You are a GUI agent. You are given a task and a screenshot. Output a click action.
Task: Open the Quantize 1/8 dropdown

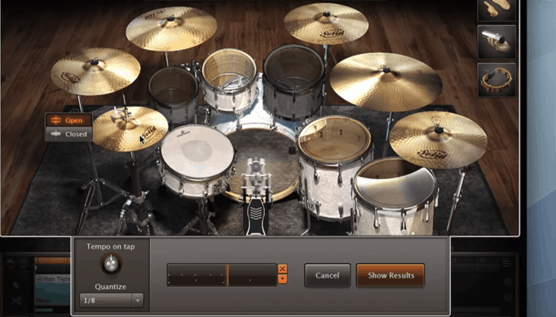(x=111, y=300)
